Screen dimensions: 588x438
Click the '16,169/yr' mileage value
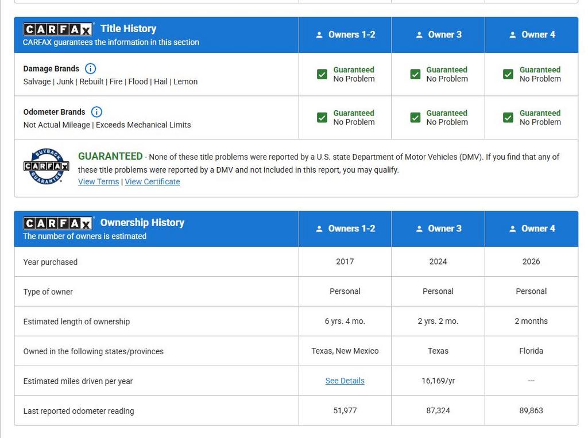(x=438, y=381)
